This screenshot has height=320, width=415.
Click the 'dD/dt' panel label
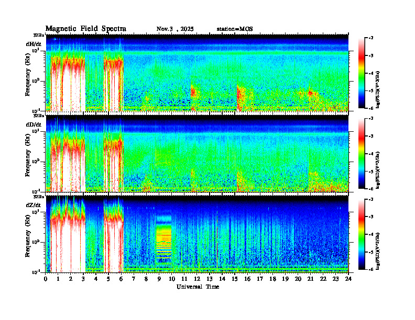pyautogui.click(x=34, y=124)
